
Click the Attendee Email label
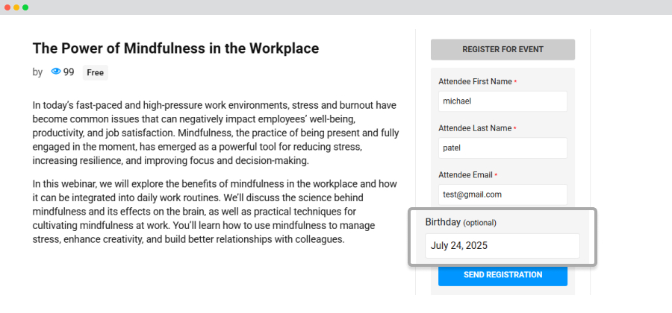465,175
